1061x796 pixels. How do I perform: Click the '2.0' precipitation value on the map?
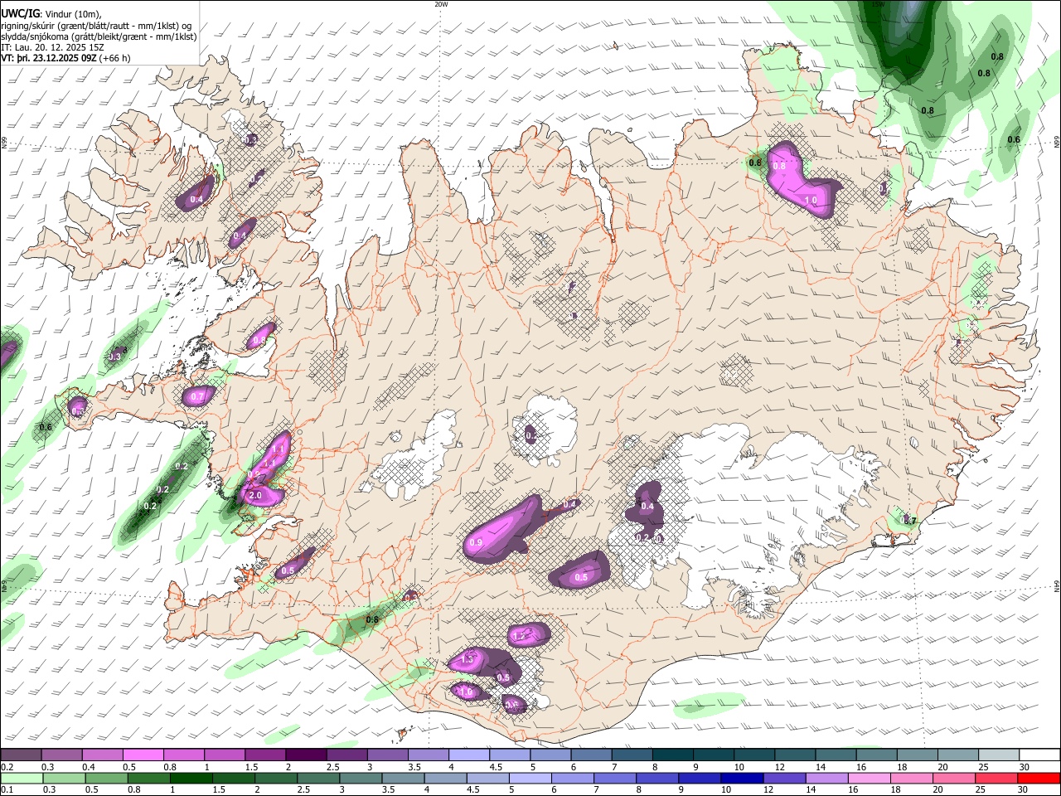point(255,495)
